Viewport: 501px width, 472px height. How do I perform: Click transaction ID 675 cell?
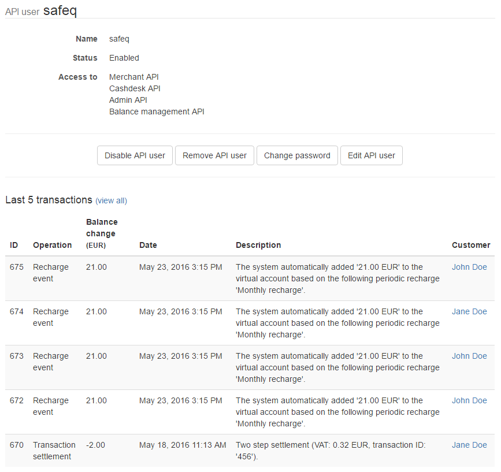(17, 267)
